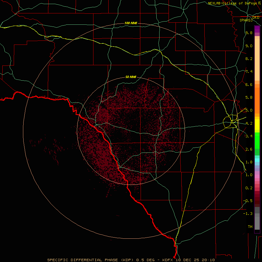Click the KDFX station identifier in caption
262x262 pixels.
[x=168, y=260]
